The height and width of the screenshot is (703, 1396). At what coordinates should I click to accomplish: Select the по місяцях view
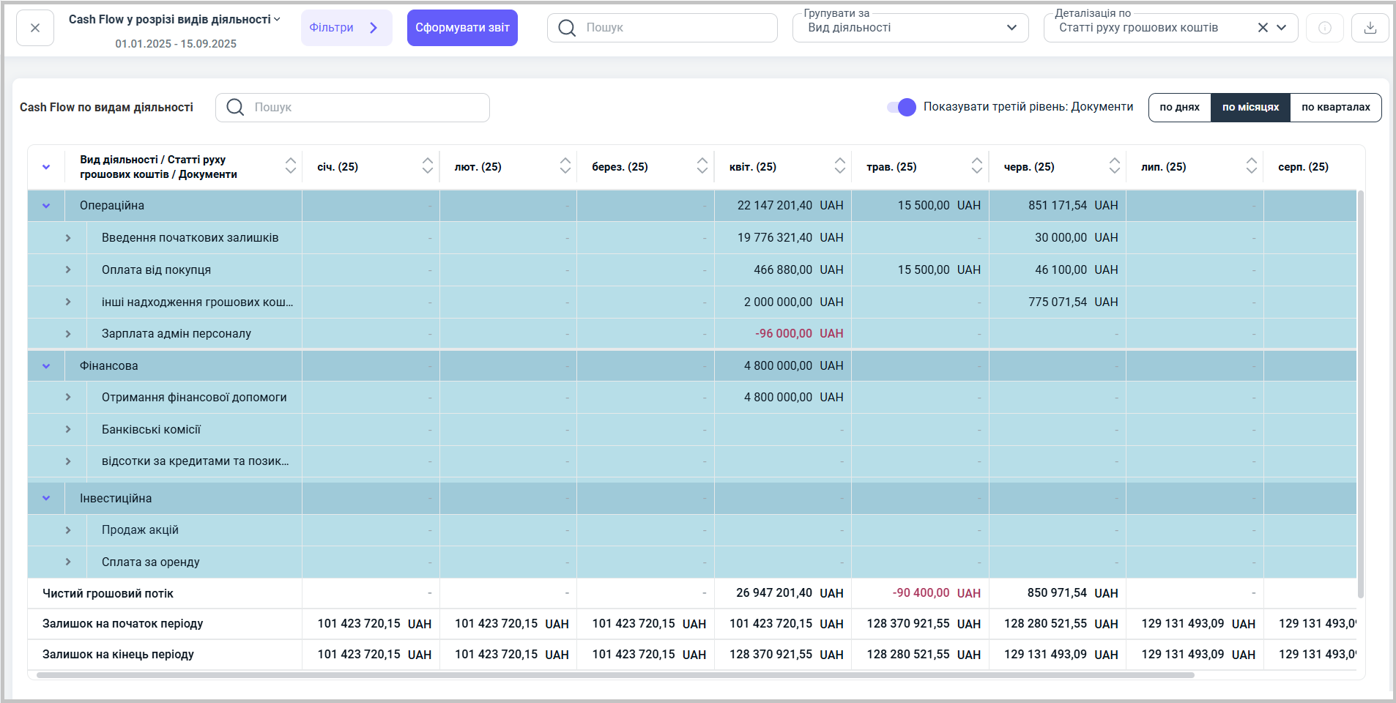pos(1250,108)
